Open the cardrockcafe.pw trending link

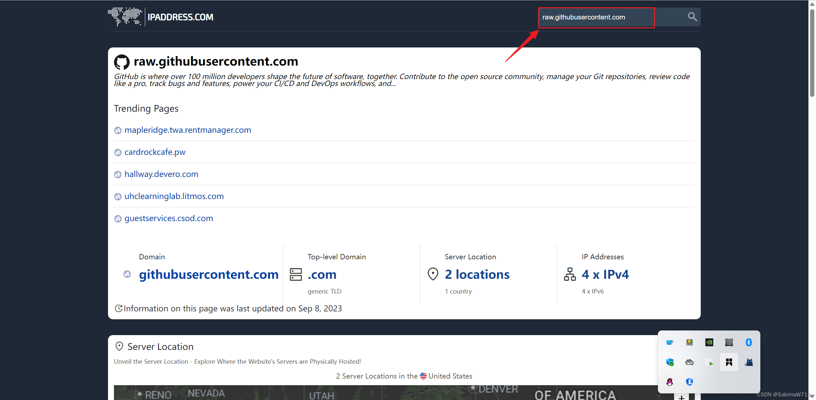click(x=155, y=152)
